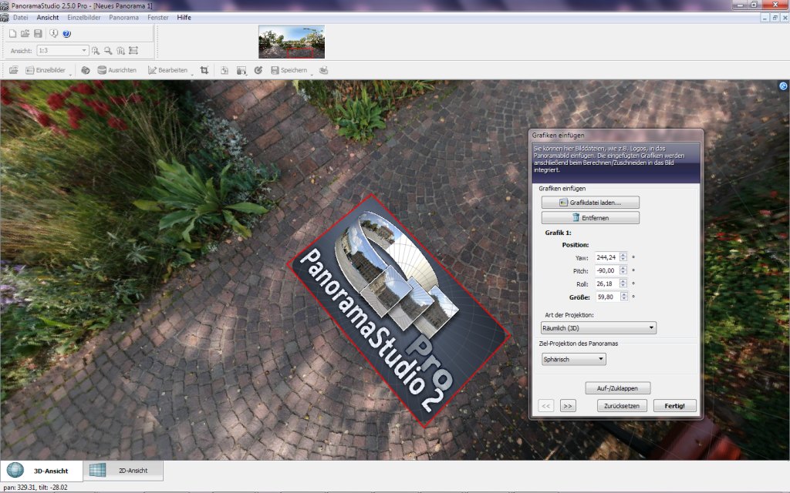Click the insert graphic icon after crop

(x=225, y=70)
